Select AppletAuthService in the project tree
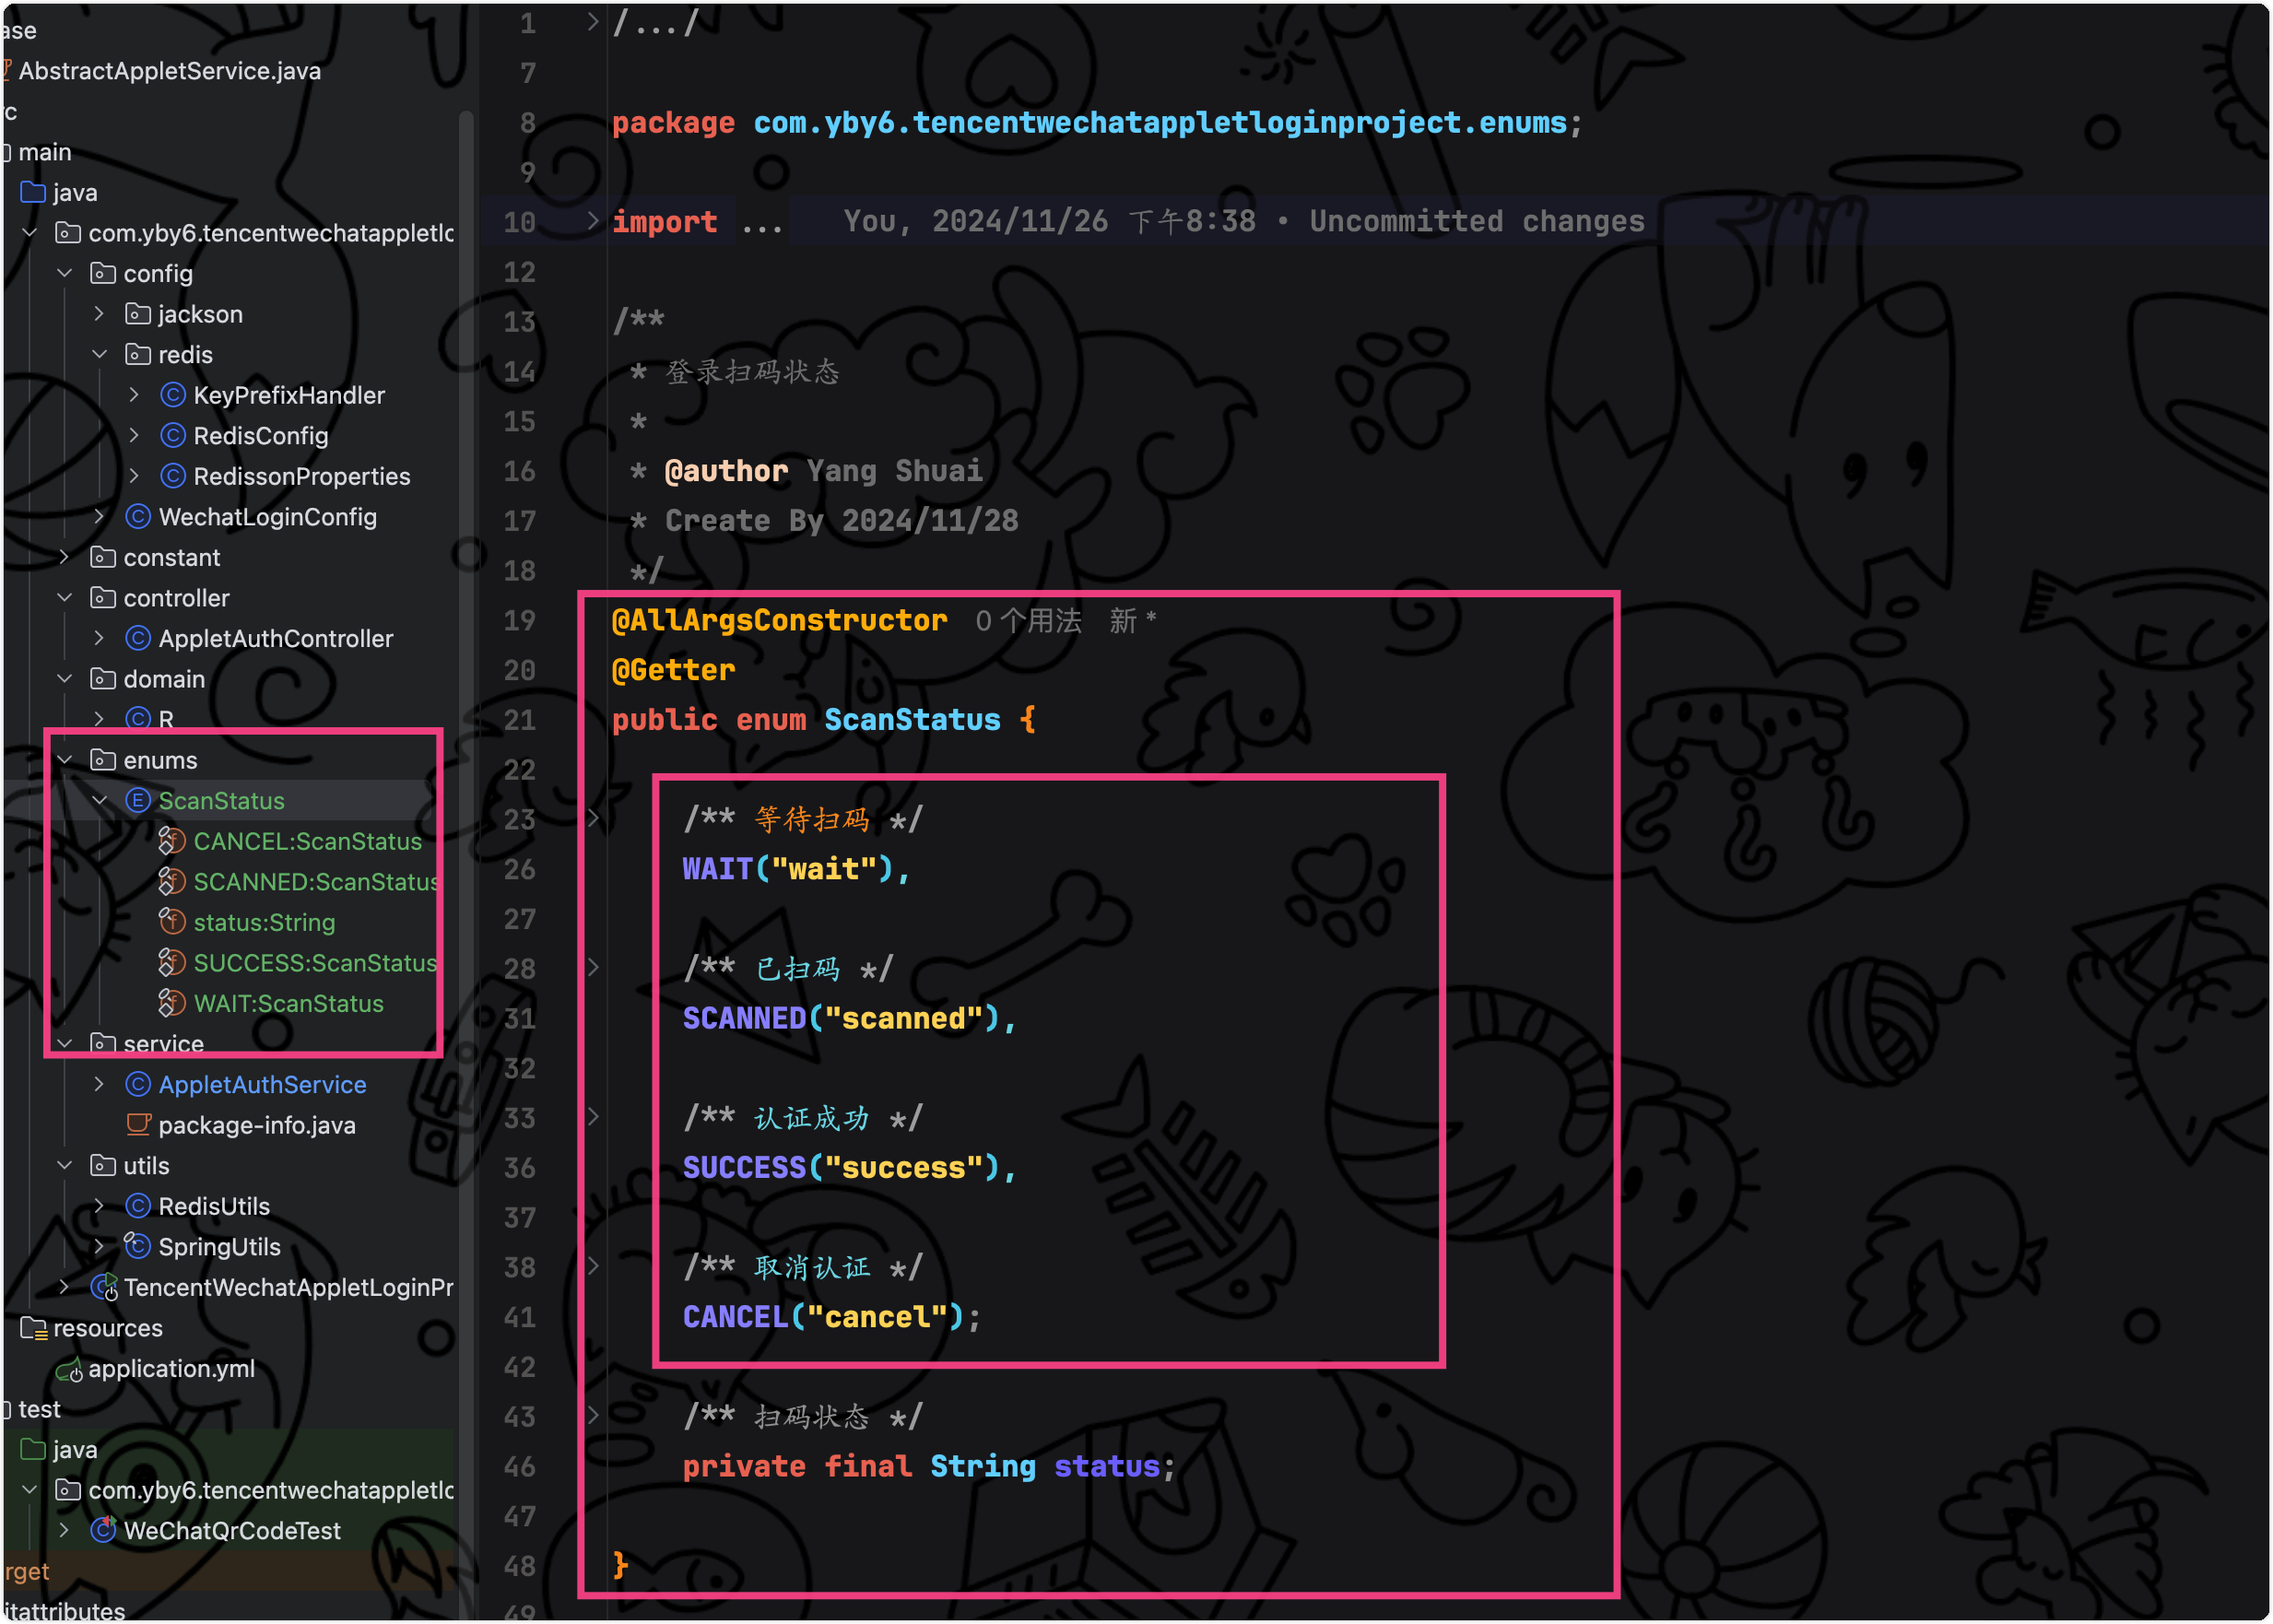 pos(262,1084)
